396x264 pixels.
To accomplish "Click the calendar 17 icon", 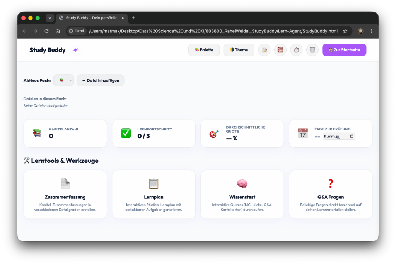I will (x=302, y=133).
